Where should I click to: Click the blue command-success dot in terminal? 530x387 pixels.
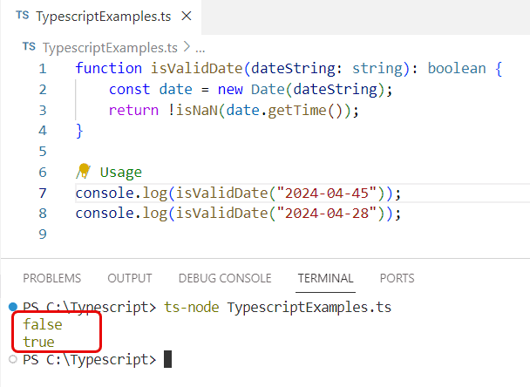point(13,307)
